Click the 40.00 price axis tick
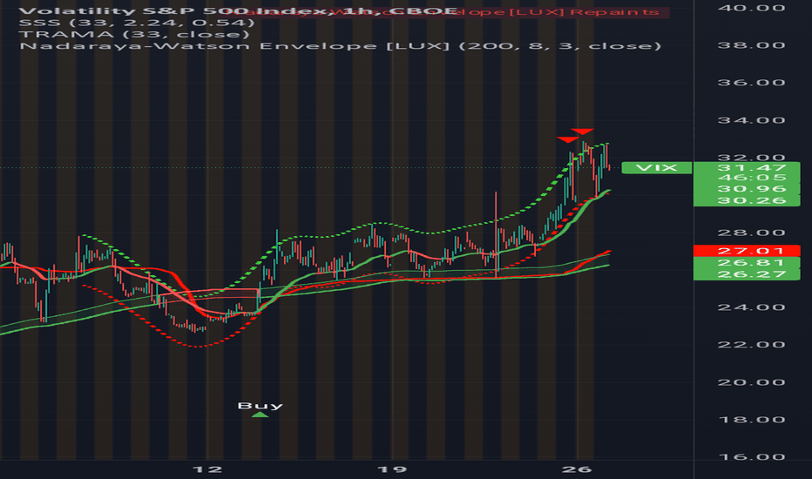 point(751,9)
